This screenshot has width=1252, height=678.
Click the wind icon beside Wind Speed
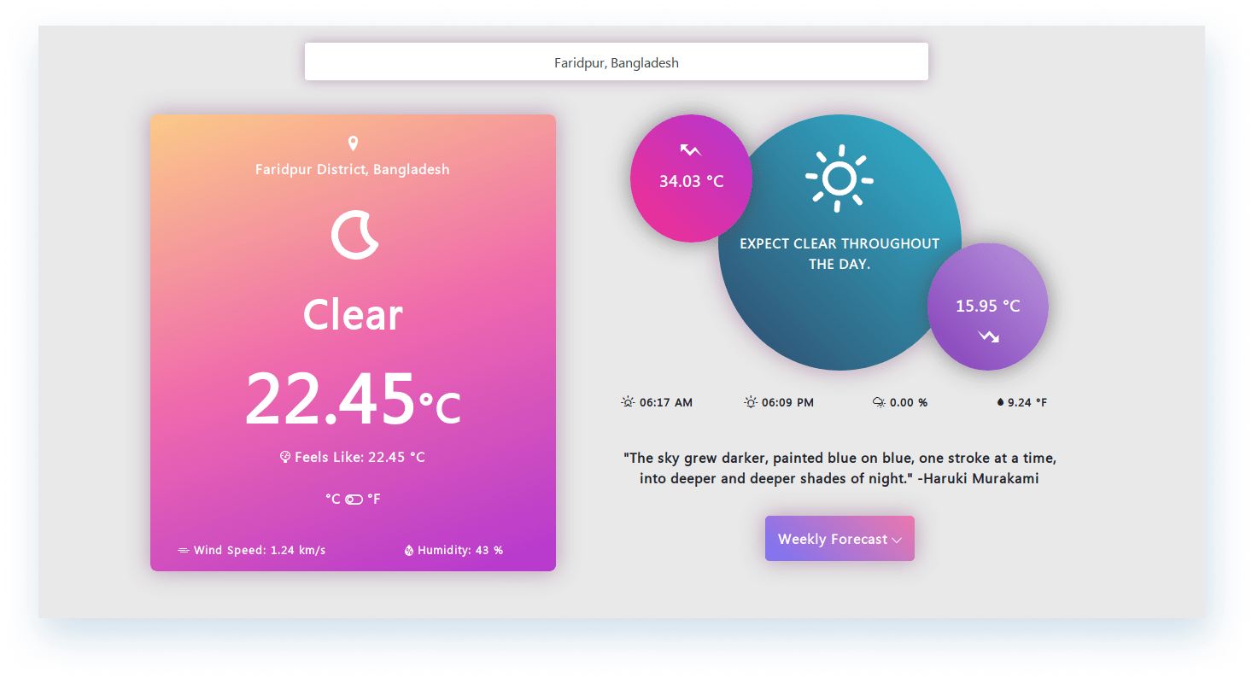click(184, 550)
